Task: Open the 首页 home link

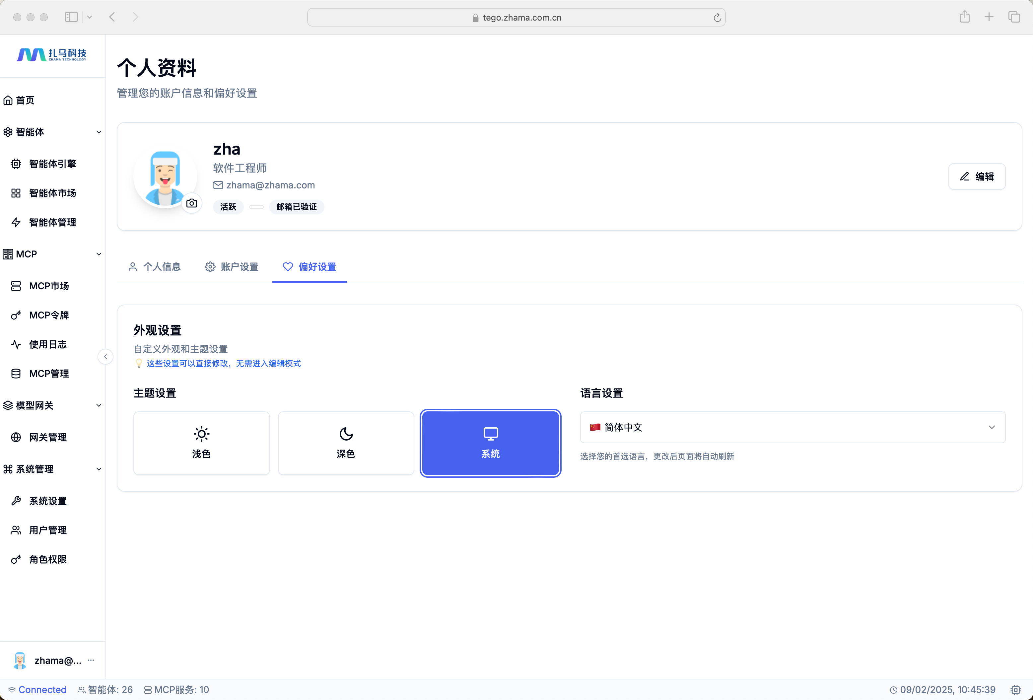Action: [25, 100]
